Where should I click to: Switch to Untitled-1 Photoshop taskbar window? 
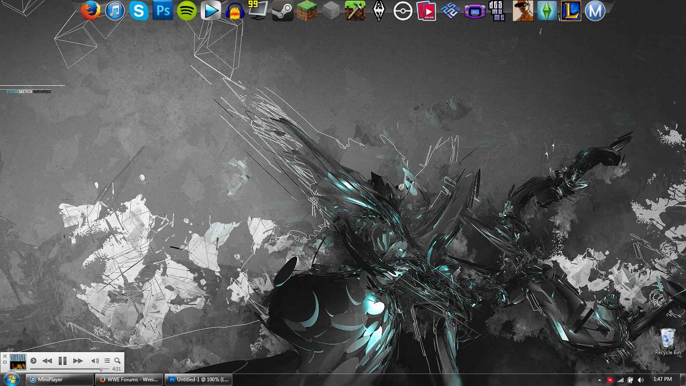[x=199, y=380]
